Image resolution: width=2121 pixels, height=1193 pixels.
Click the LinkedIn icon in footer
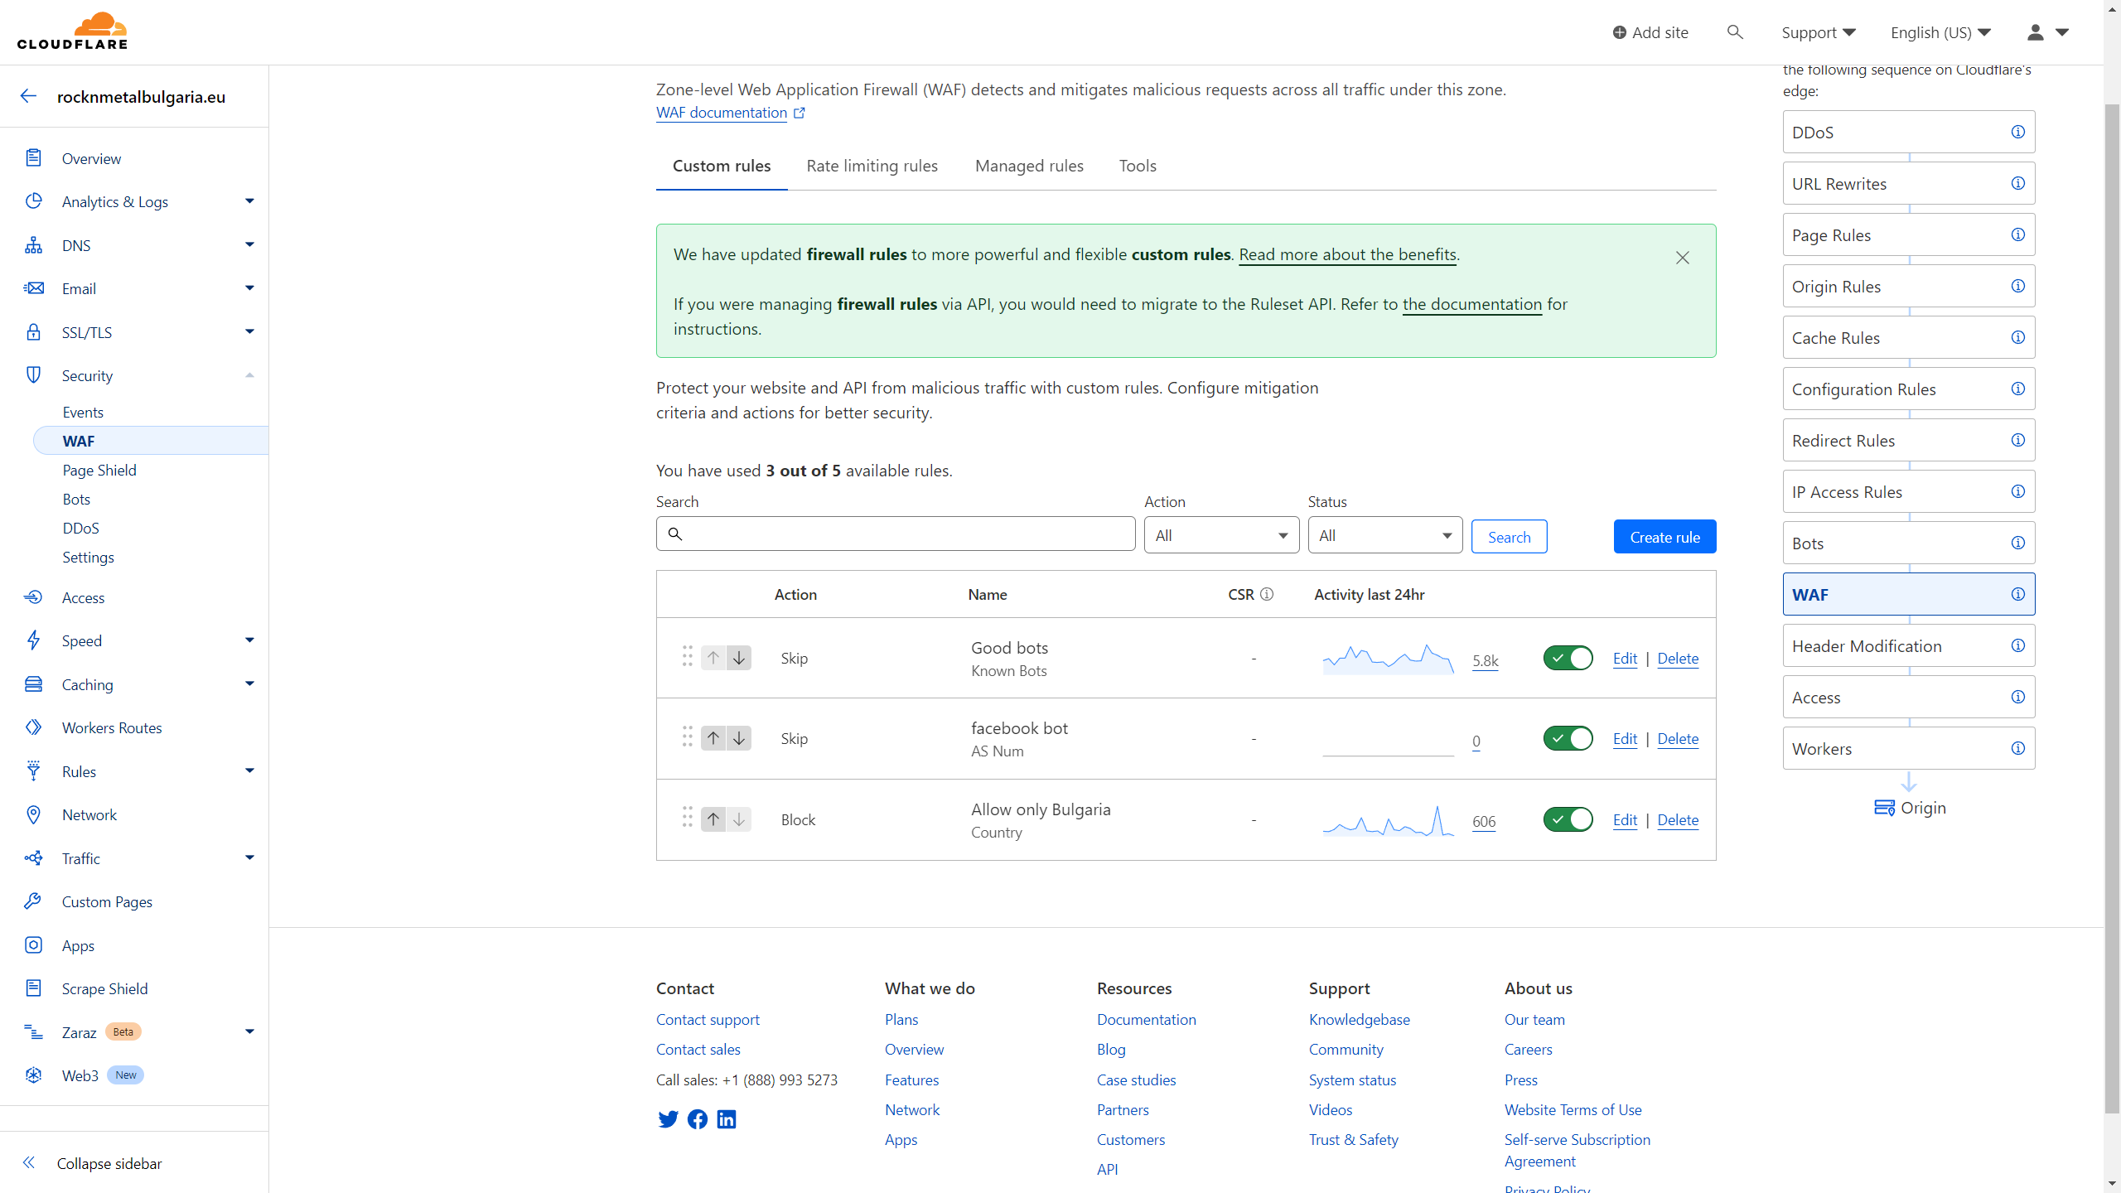tap(727, 1119)
